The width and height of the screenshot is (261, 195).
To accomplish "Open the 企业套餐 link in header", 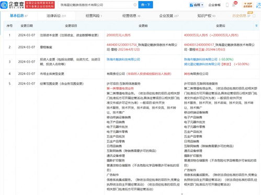I will tap(214, 5).
